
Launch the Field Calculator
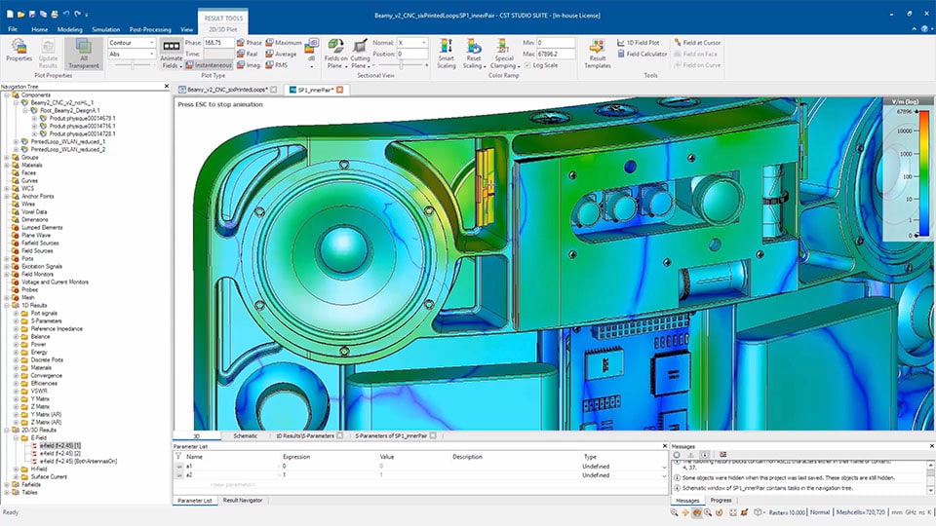[x=641, y=54]
